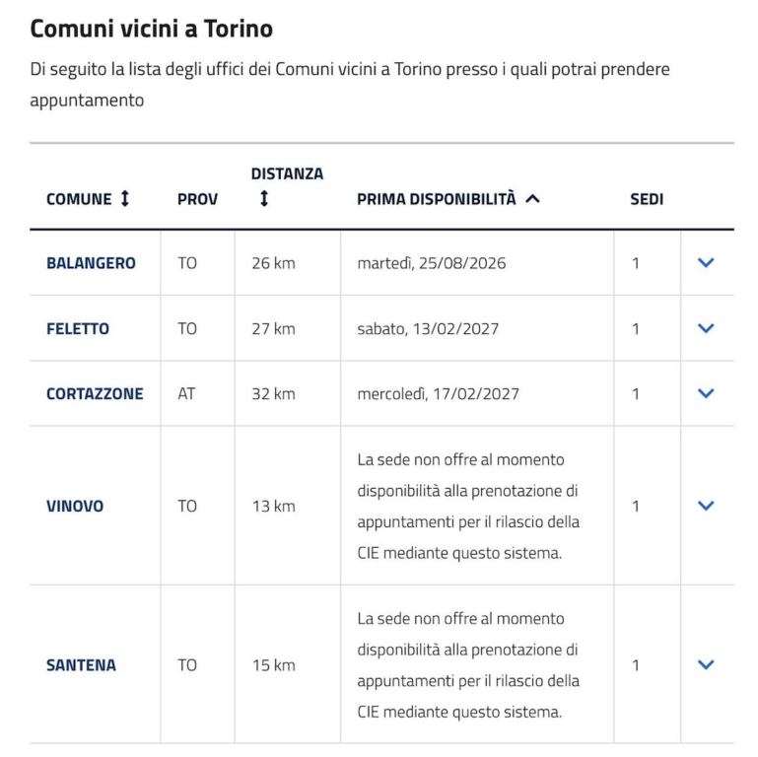Select the CORTAZZONE comune link
This screenshot has width=758, height=757.
95,393
